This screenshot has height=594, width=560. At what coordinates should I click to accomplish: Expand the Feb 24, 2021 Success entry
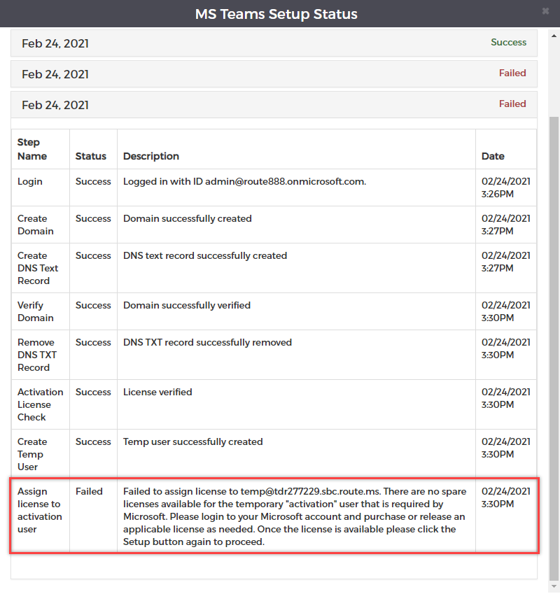[x=274, y=43]
